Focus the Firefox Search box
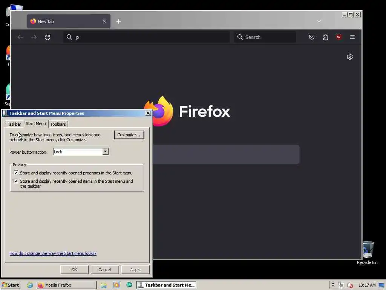This screenshot has width=386, height=290. coord(265,37)
